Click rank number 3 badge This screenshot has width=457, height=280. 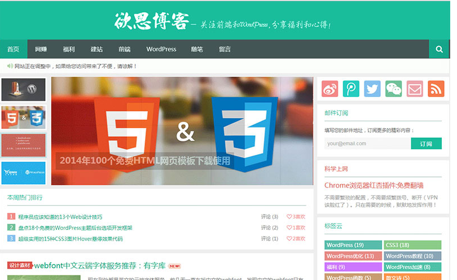point(11,238)
